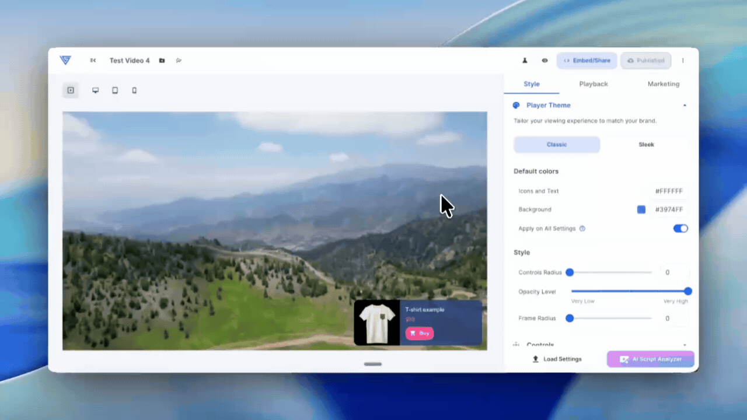Image resolution: width=747 pixels, height=420 pixels.
Task: Click the Very Low opacity label
Action: (583, 301)
